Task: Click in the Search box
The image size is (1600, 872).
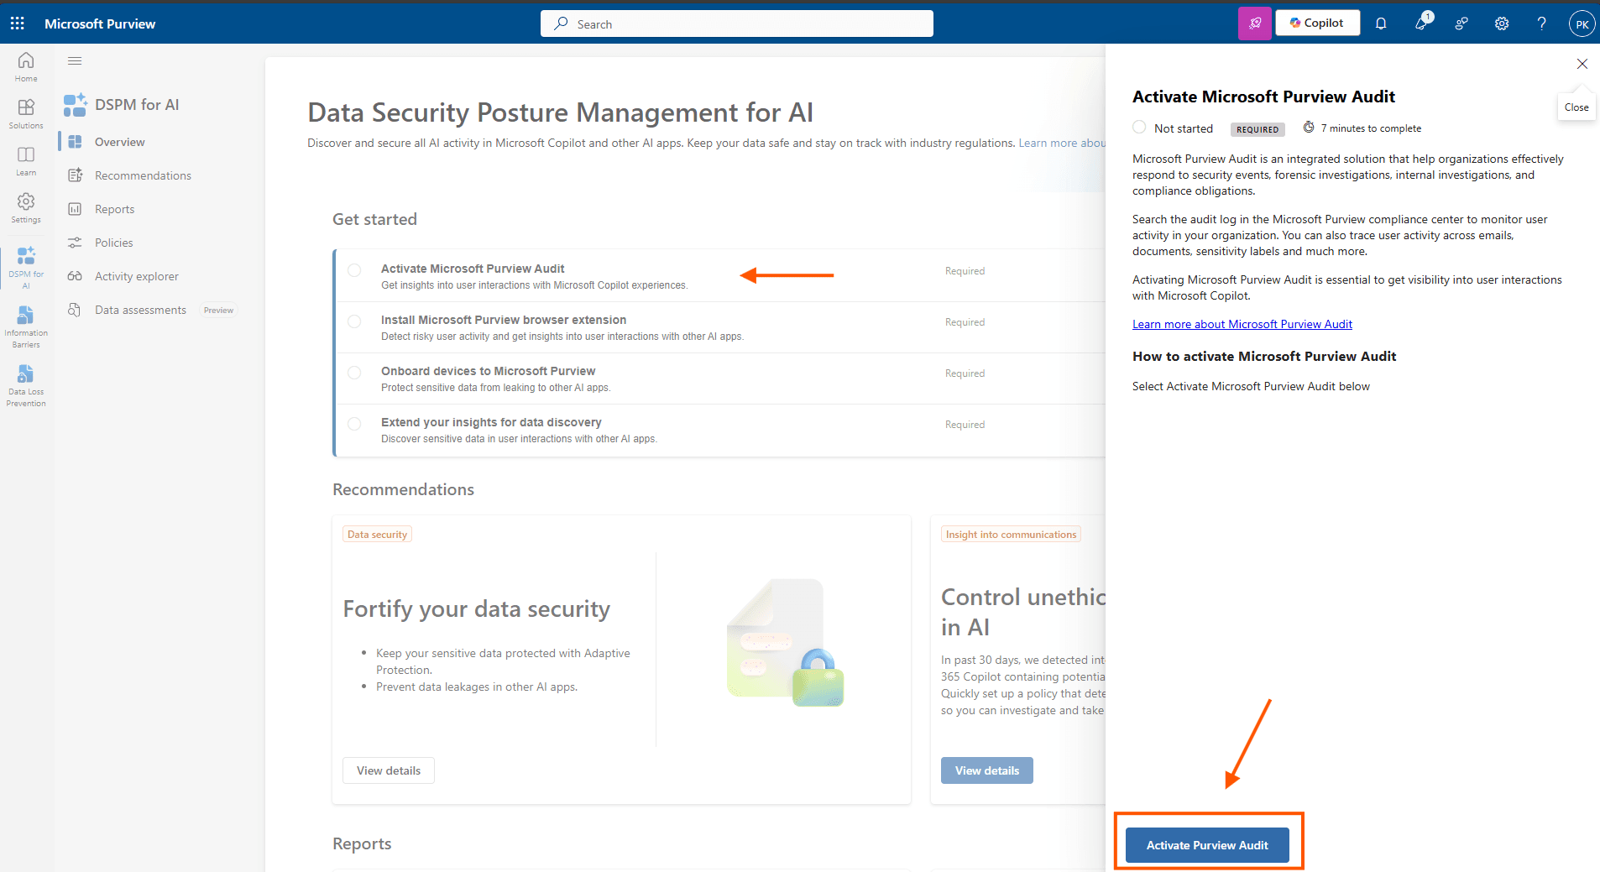Action: click(x=737, y=23)
